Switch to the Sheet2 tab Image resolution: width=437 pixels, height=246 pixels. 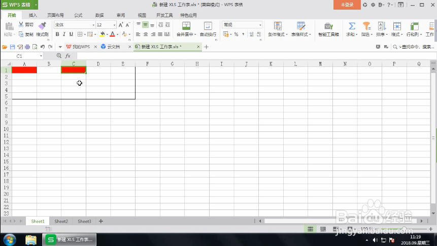click(x=61, y=221)
